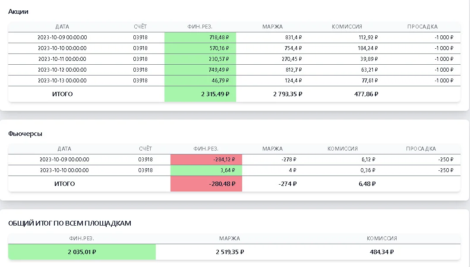This screenshot has width=470, height=267.
Task: Click the 'Фьючерсы' section heading
Action: coord(25,134)
